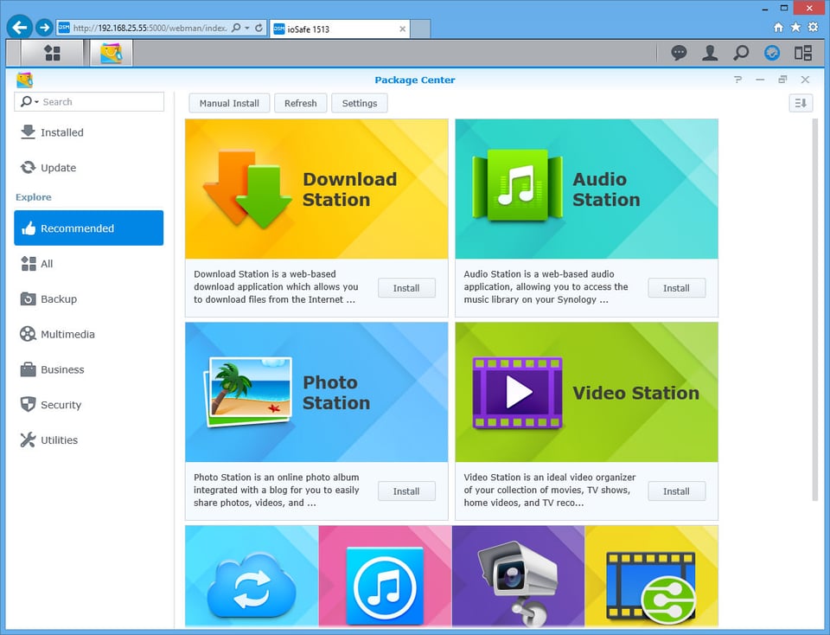830x635 pixels.
Task: Click the browser forward arrow
Action: pyautogui.click(x=44, y=27)
